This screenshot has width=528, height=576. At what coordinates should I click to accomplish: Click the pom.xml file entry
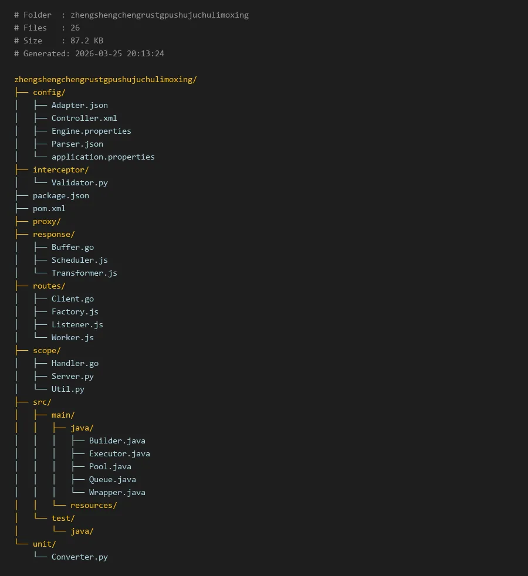pyautogui.click(x=49, y=208)
